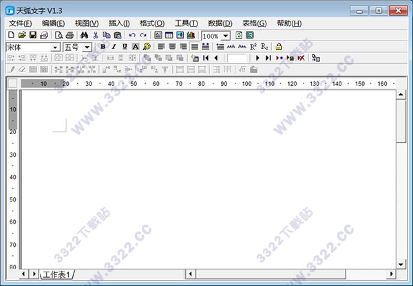The width and height of the screenshot is (413, 286).
Task: Open the 五号 font size dropdown
Action: click(x=87, y=47)
